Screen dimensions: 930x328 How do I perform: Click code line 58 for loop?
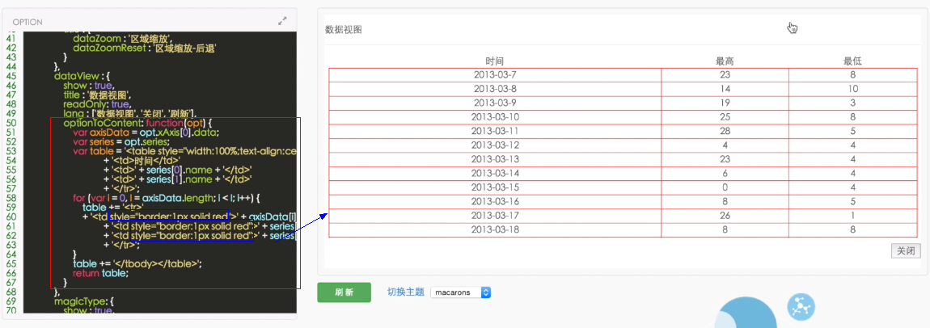tap(167, 198)
